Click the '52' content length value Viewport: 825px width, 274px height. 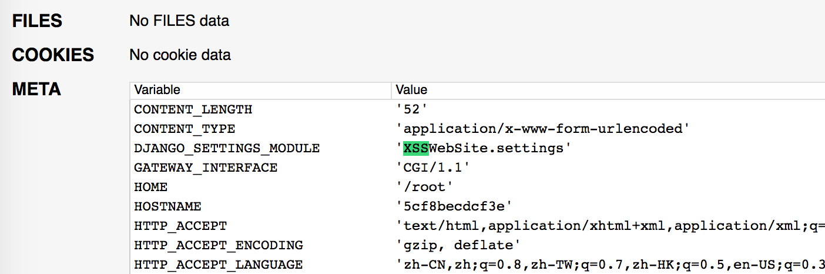tap(411, 109)
